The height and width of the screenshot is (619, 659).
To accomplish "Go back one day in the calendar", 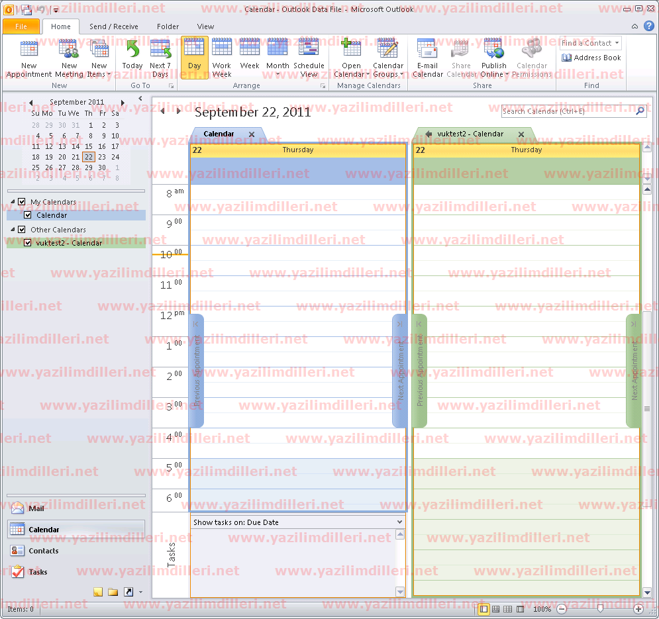I will pos(163,111).
